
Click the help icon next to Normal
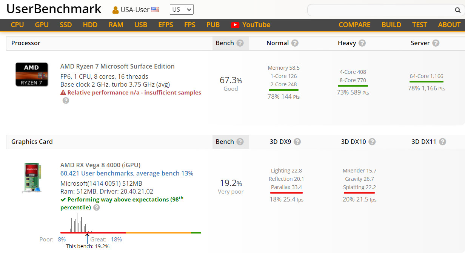point(295,43)
